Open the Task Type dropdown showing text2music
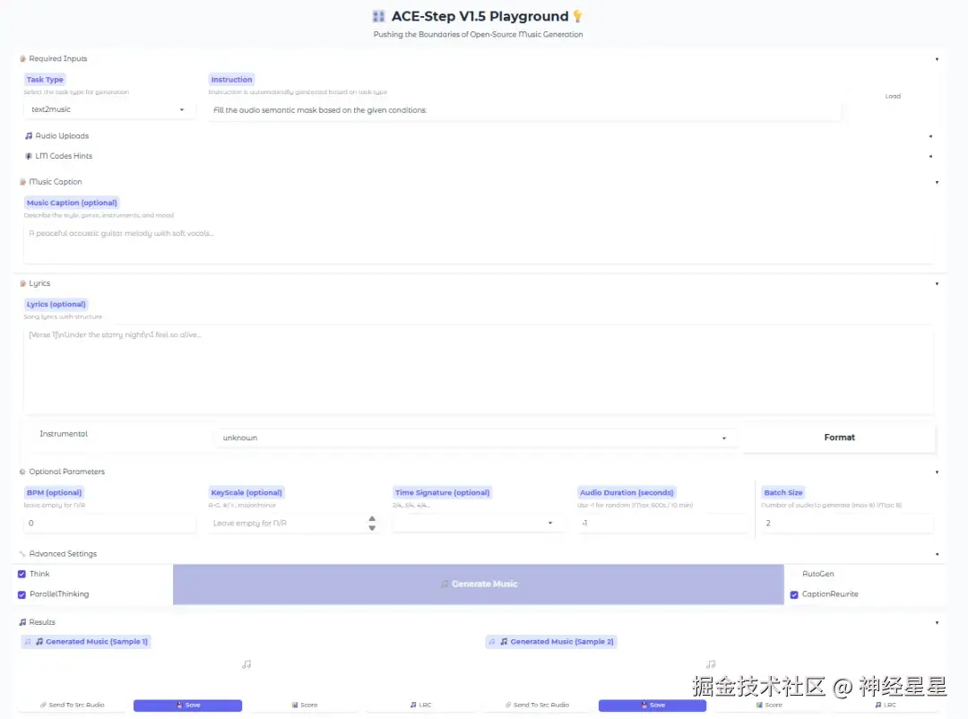Image resolution: width=968 pixels, height=719 pixels. click(x=109, y=110)
